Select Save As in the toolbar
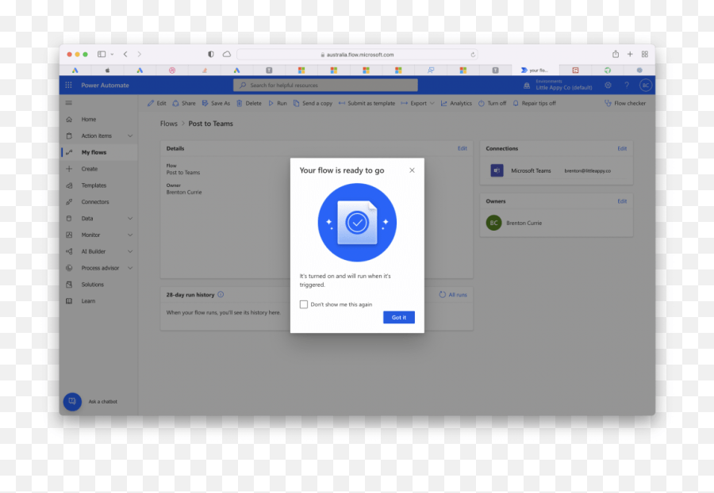 pyautogui.click(x=215, y=103)
